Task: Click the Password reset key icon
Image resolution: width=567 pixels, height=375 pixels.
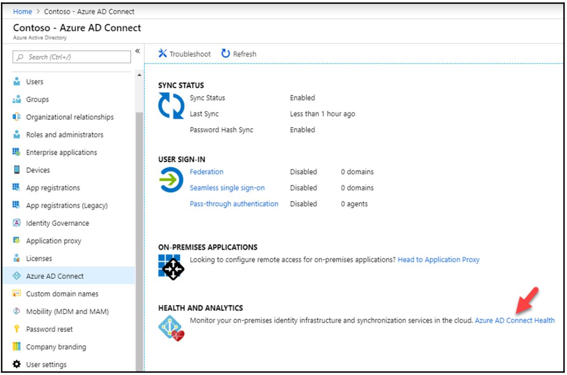Action: 17,329
